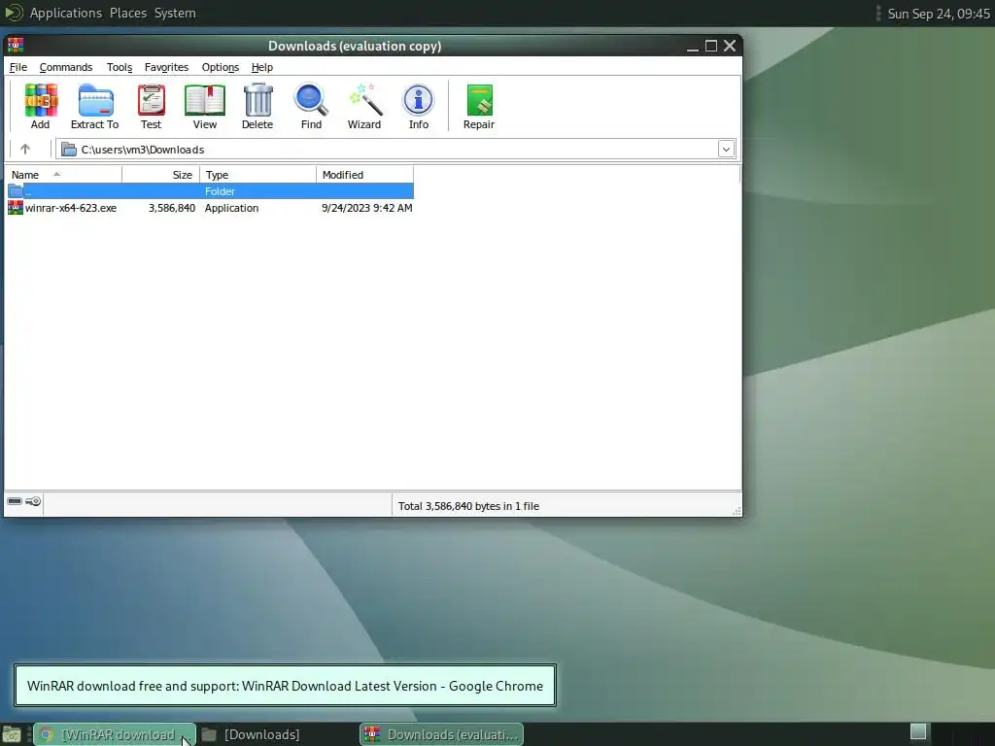The width and height of the screenshot is (995, 746).
Task: Click the View book icon
Action: coord(204,107)
